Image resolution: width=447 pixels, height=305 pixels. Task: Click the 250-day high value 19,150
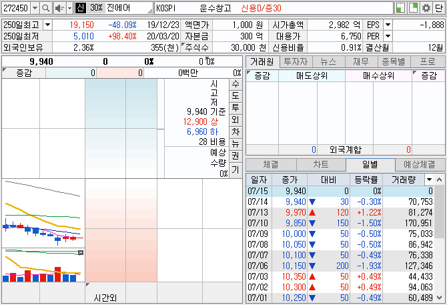[82, 25]
